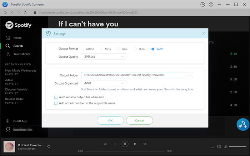Skip to next track

(x=135, y=144)
